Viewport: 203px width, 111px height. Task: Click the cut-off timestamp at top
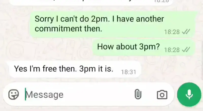(161, 1)
